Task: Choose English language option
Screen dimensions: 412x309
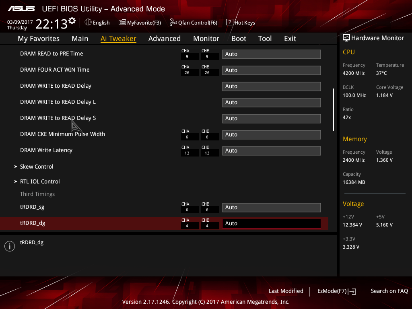Action: 101,23
